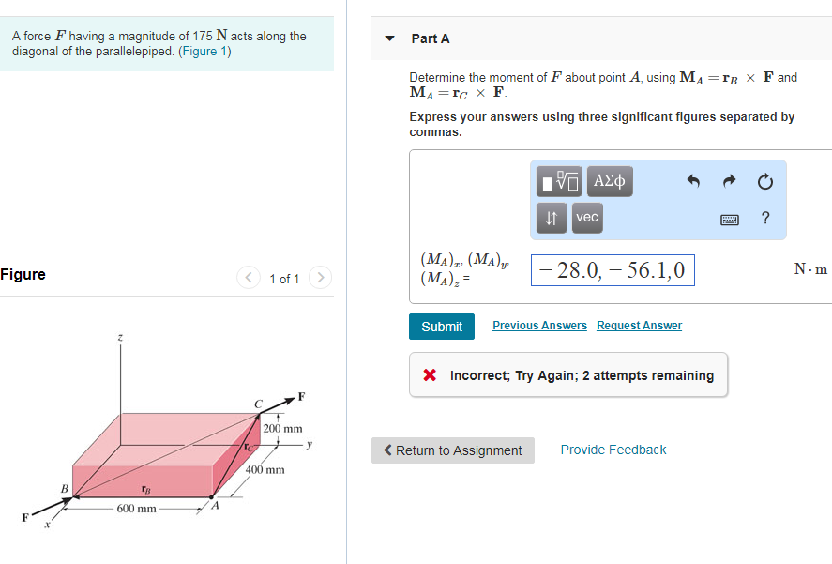Click Request Answer link
Viewport: 832px width, 564px height.
(x=639, y=325)
